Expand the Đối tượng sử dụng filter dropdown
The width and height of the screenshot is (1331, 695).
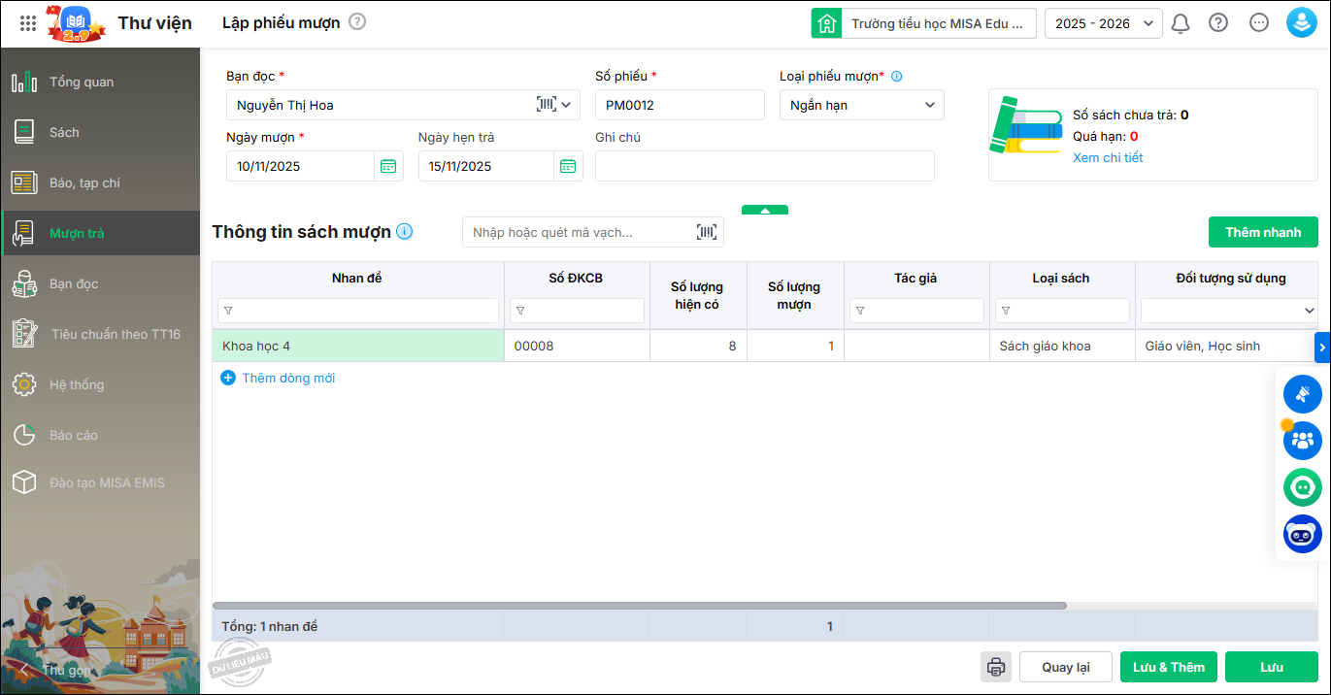tap(1308, 311)
